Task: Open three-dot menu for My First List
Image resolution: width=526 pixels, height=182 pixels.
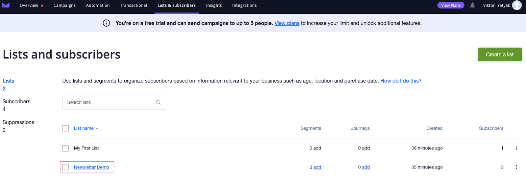Action: (516, 148)
